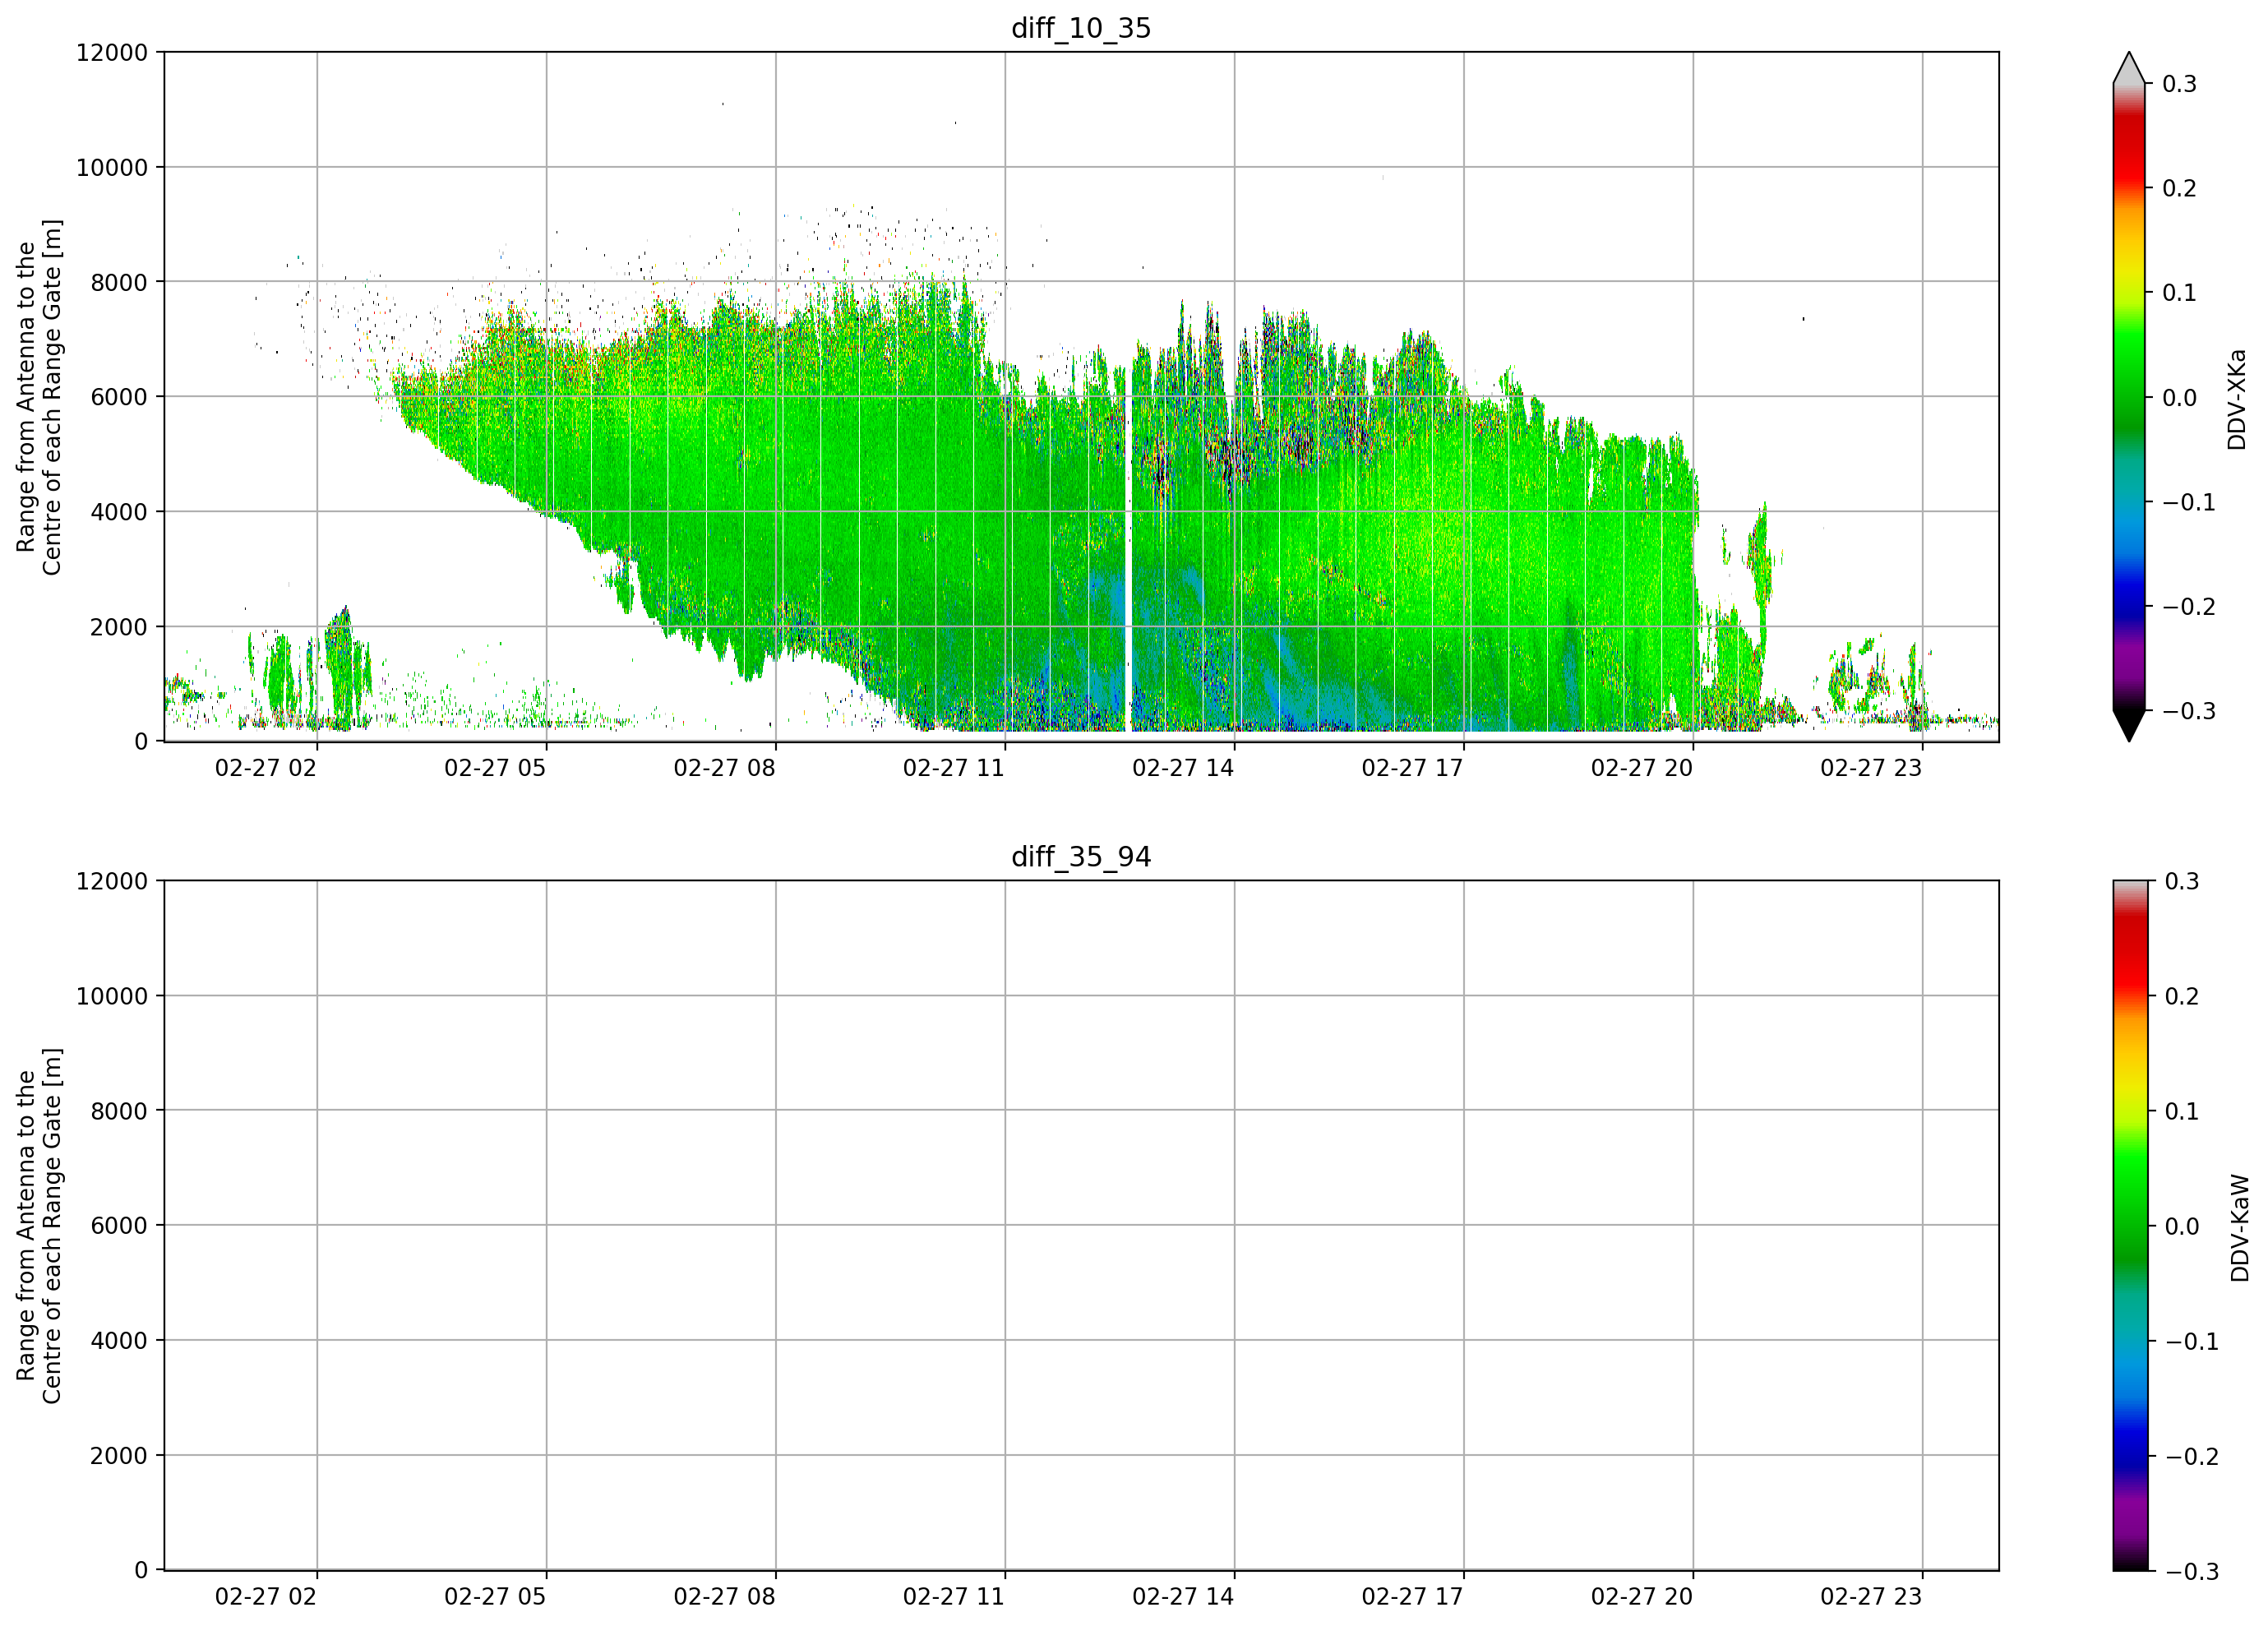Click the 0.3 tick on the DDV-KaW colorbar

[x=2181, y=881]
